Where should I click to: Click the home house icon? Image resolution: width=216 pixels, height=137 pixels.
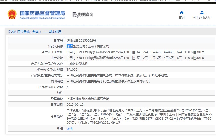182,13
